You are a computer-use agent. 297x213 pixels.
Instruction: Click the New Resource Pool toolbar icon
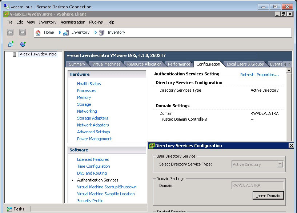pos(23,44)
